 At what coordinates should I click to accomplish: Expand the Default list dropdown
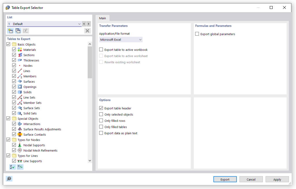[x=79, y=24]
